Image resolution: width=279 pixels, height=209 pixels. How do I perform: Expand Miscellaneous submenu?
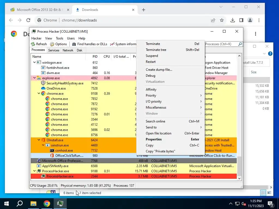[x=171, y=107]
